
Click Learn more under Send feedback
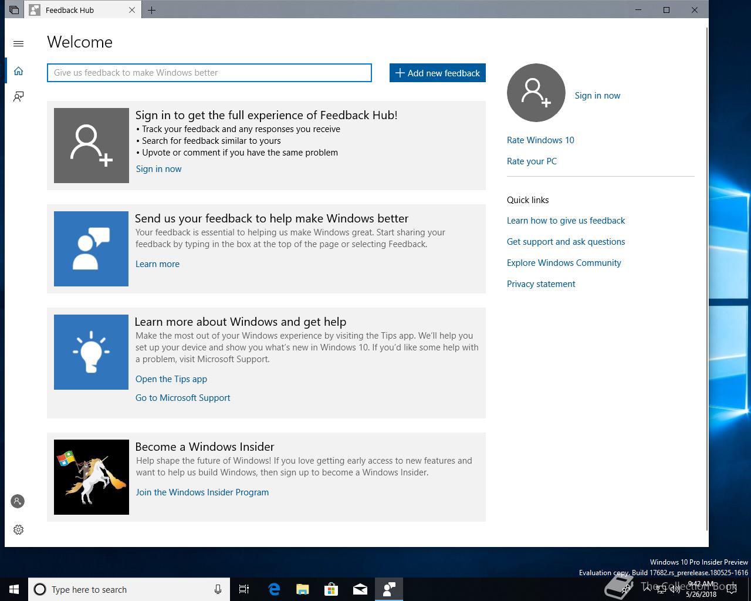coord(157,264)
